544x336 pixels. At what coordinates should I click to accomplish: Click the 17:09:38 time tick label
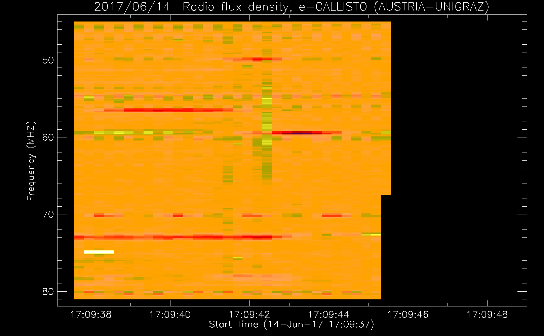(x=90, y=315)
